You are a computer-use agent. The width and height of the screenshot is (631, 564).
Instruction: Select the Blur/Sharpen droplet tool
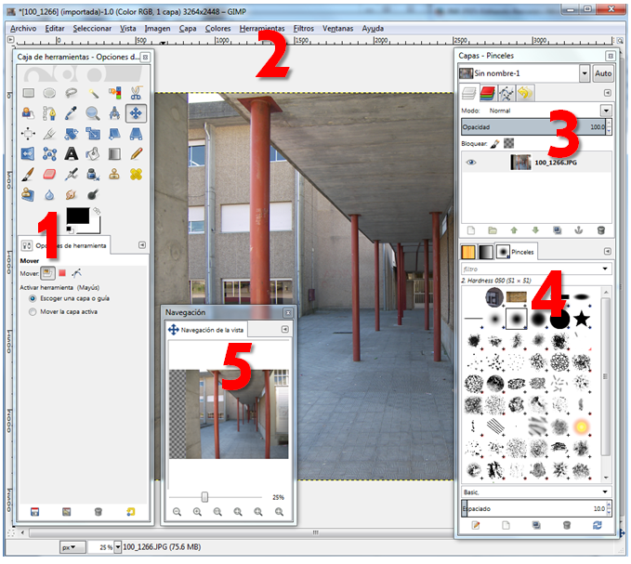click(x=49, y=195)
